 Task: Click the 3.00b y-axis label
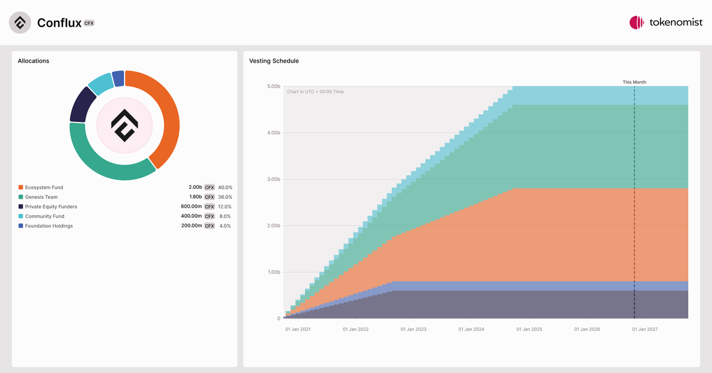pyautogui.click(x=273, y=179)
